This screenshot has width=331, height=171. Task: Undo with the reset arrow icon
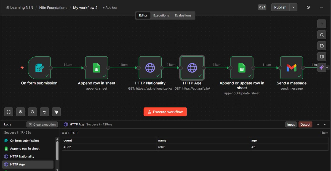44,112
